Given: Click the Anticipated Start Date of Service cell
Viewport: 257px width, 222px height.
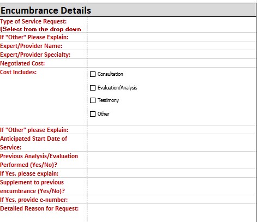Looking at the screenshot, I should click(171, 143).
